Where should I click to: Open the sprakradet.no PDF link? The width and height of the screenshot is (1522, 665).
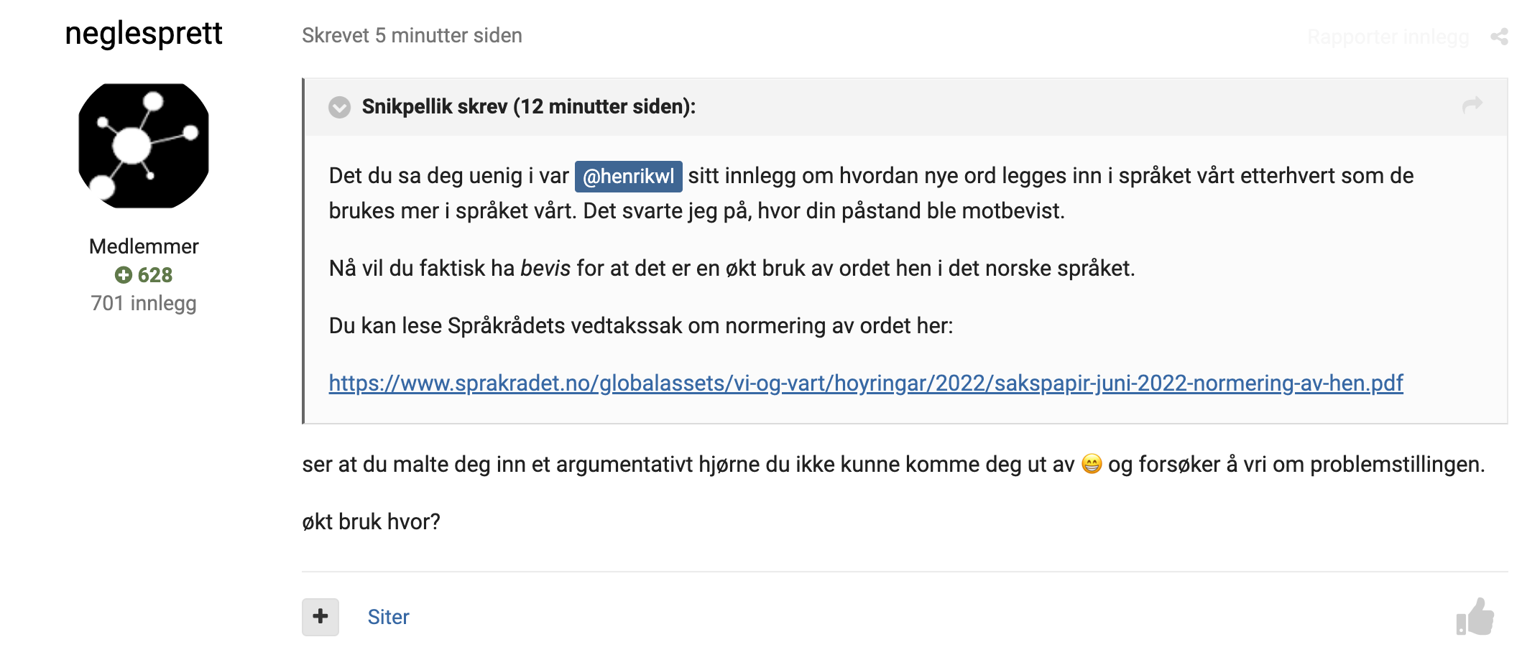click(865, 383)
